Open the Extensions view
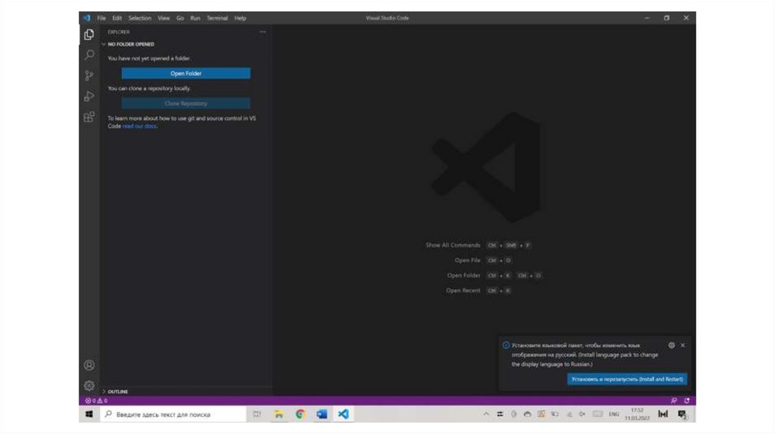Screen dimensions: 775x434 pyautogui.click(x=89, y=117)
